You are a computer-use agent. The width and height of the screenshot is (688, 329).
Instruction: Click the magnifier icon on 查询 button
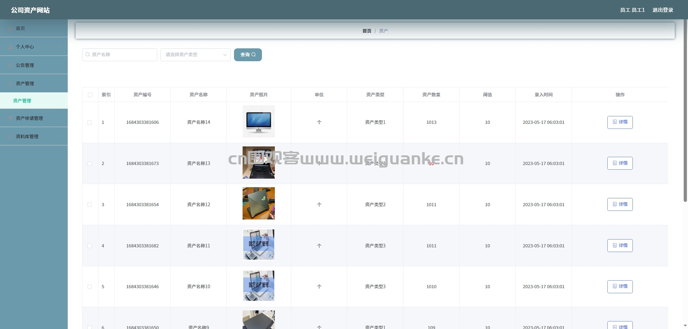pos(254,54)
